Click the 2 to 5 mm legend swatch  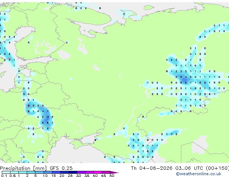point(31,172)
